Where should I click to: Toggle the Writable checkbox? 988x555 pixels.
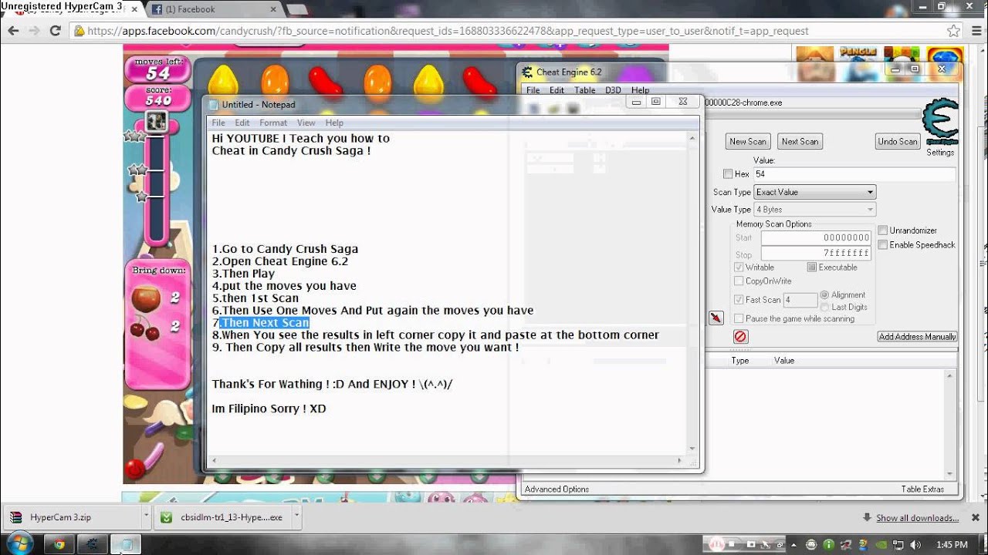pos(739,267)
